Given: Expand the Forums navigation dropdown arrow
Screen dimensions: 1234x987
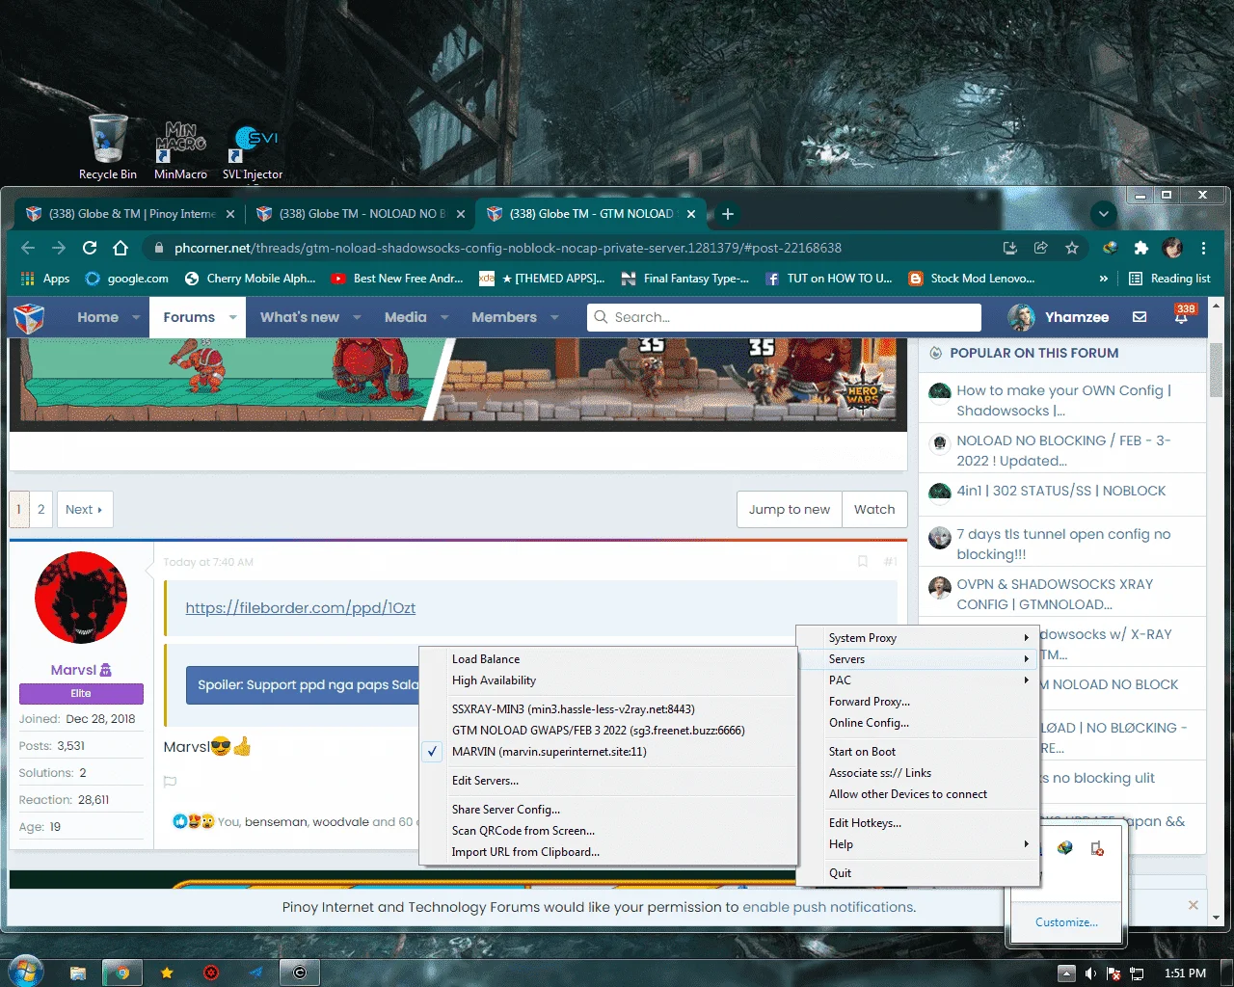Looking at the screenshot, I should click(232, 317).
